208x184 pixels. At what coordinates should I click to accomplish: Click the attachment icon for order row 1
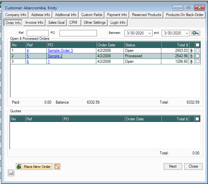[x=192, y=51]
